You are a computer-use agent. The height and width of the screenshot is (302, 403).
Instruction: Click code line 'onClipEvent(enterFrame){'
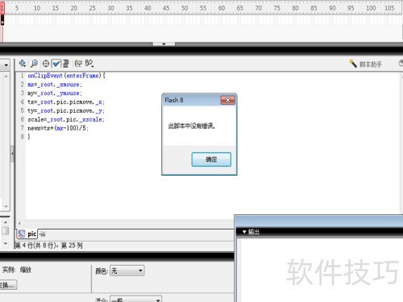pos(67,76)
